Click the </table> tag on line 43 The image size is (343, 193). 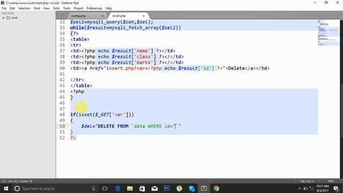tap(81, 86)
